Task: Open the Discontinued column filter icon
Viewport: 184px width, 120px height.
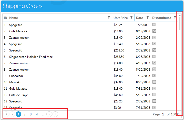Action: (175, 18)
